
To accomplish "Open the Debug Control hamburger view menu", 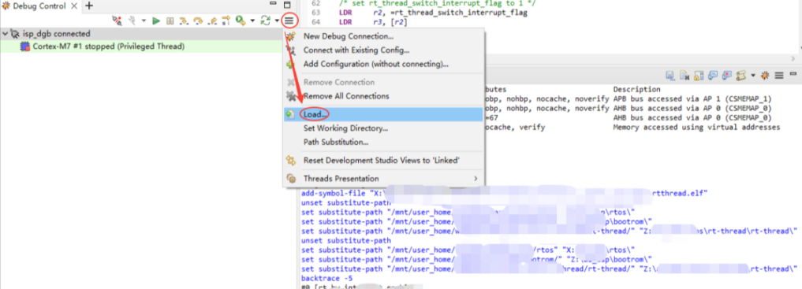I will (289, 21).
